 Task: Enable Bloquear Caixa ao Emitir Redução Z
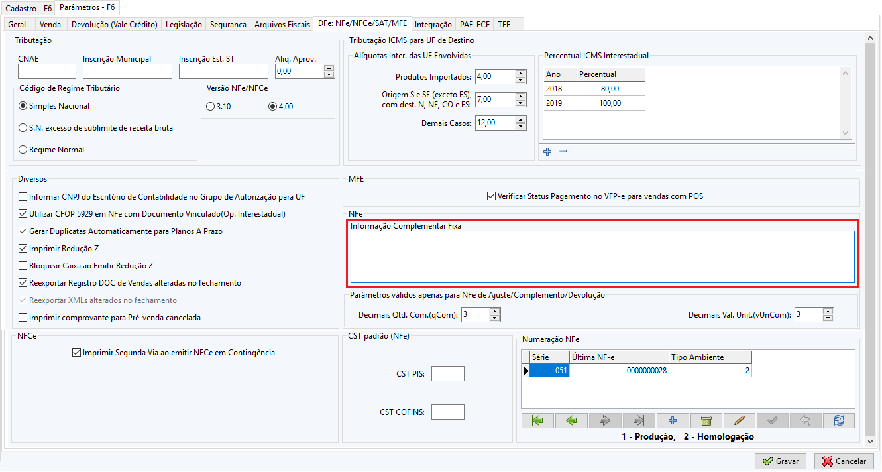tap(24, 266)
